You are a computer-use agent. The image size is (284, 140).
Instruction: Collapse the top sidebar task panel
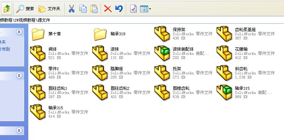point(19,32)
